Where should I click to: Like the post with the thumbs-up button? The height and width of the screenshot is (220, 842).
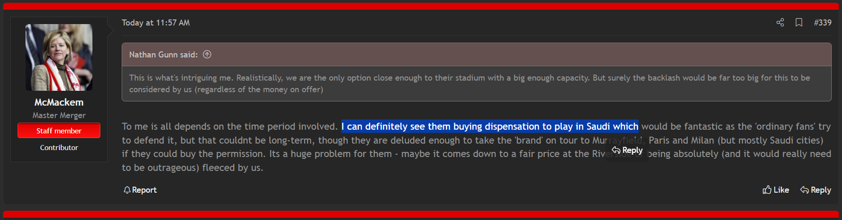(776, 190)
